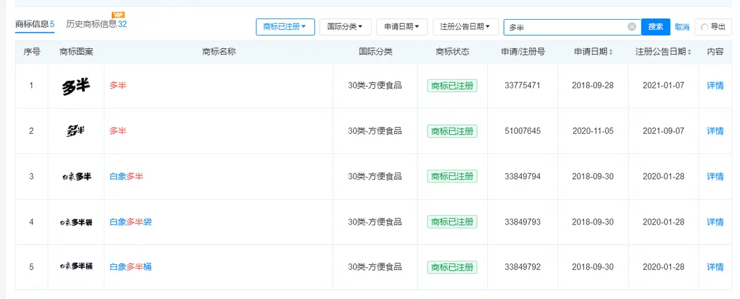The height and width of the screenshot is (299, 740).
Task: Open 详情 for trademark 33775471
Action: [715, 86]
